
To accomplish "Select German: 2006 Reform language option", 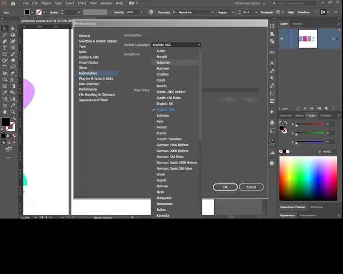I will tap(172, 151).
